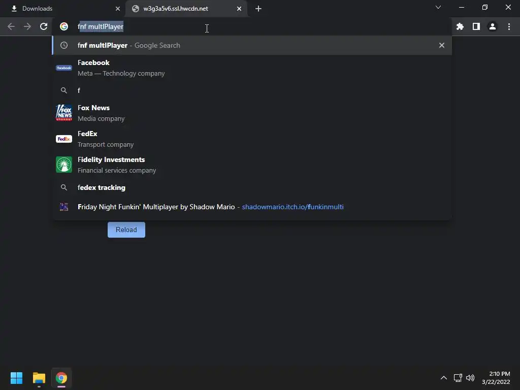Close the w3g3a5v6.ssl.hwcdn.net tab
This screenshot has width=520, height=390.
(x=239, y=9)
